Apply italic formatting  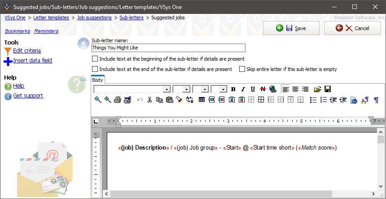(243, 89)
